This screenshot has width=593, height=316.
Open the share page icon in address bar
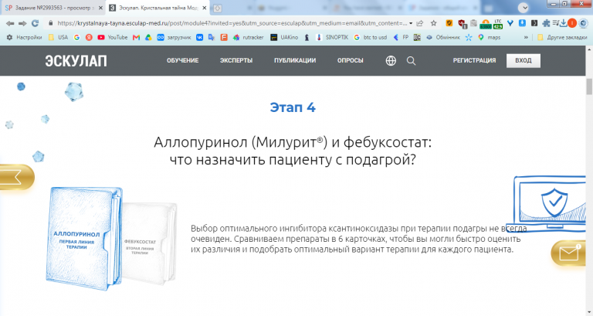(x=420, y=23)
